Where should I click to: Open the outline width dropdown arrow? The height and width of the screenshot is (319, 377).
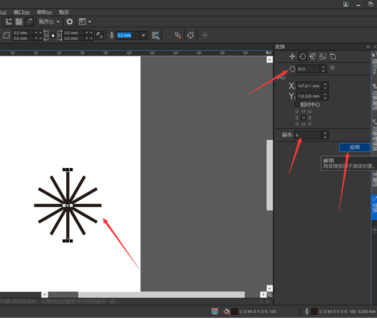click(143, 35)
